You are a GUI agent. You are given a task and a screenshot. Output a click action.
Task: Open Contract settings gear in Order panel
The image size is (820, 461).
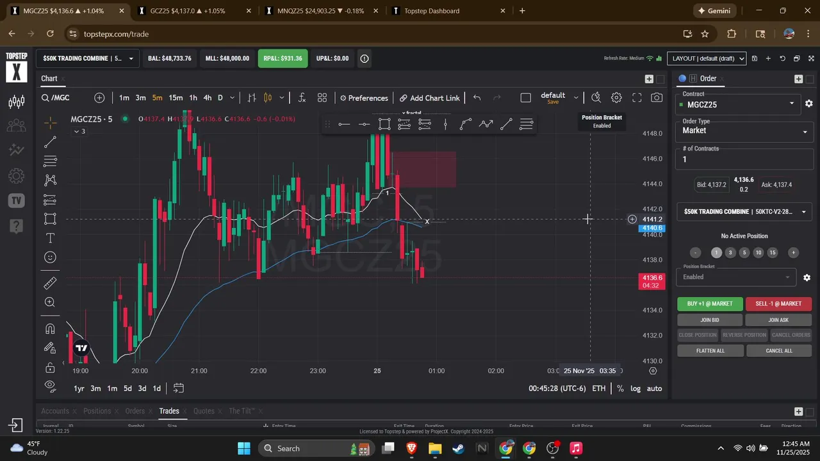click(x=808, y=104)
